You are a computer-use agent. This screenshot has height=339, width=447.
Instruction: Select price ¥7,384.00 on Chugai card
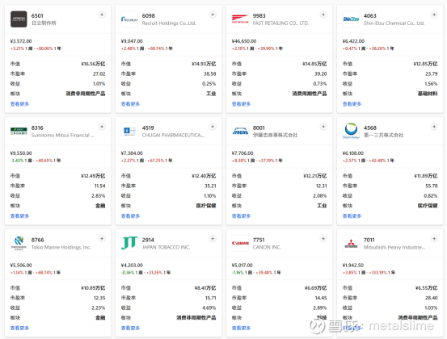tap(132, 153)
